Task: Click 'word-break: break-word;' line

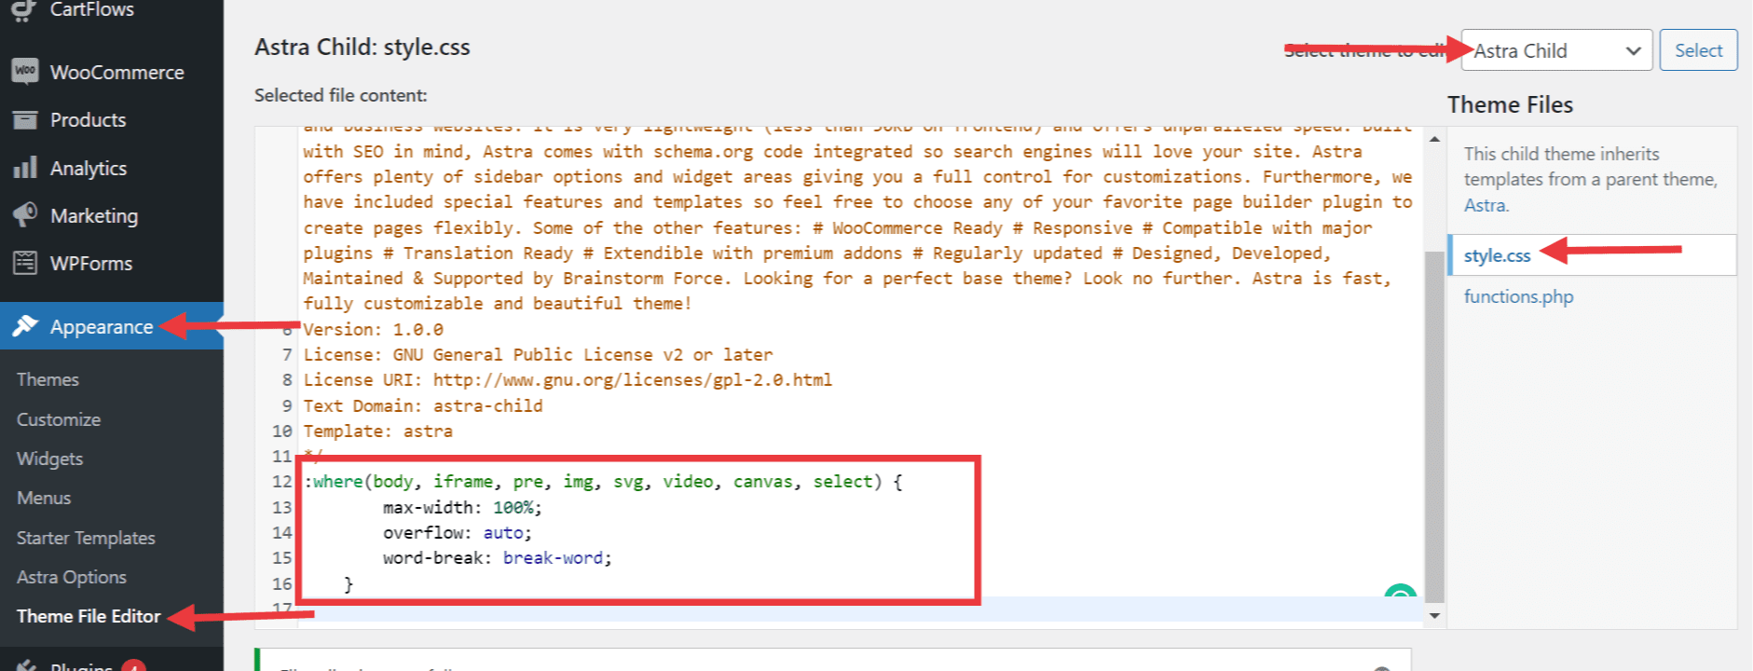Action: click(497, 557)
